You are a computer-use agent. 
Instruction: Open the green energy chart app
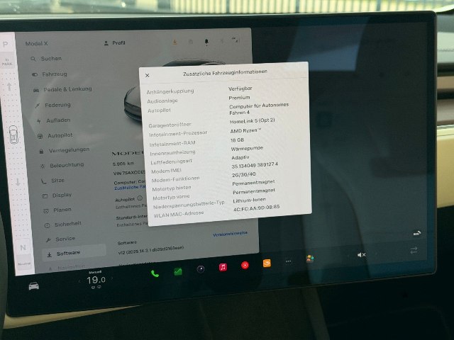coord(178,271)
